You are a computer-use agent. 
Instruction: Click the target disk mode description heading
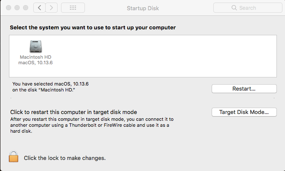(73, 112)
